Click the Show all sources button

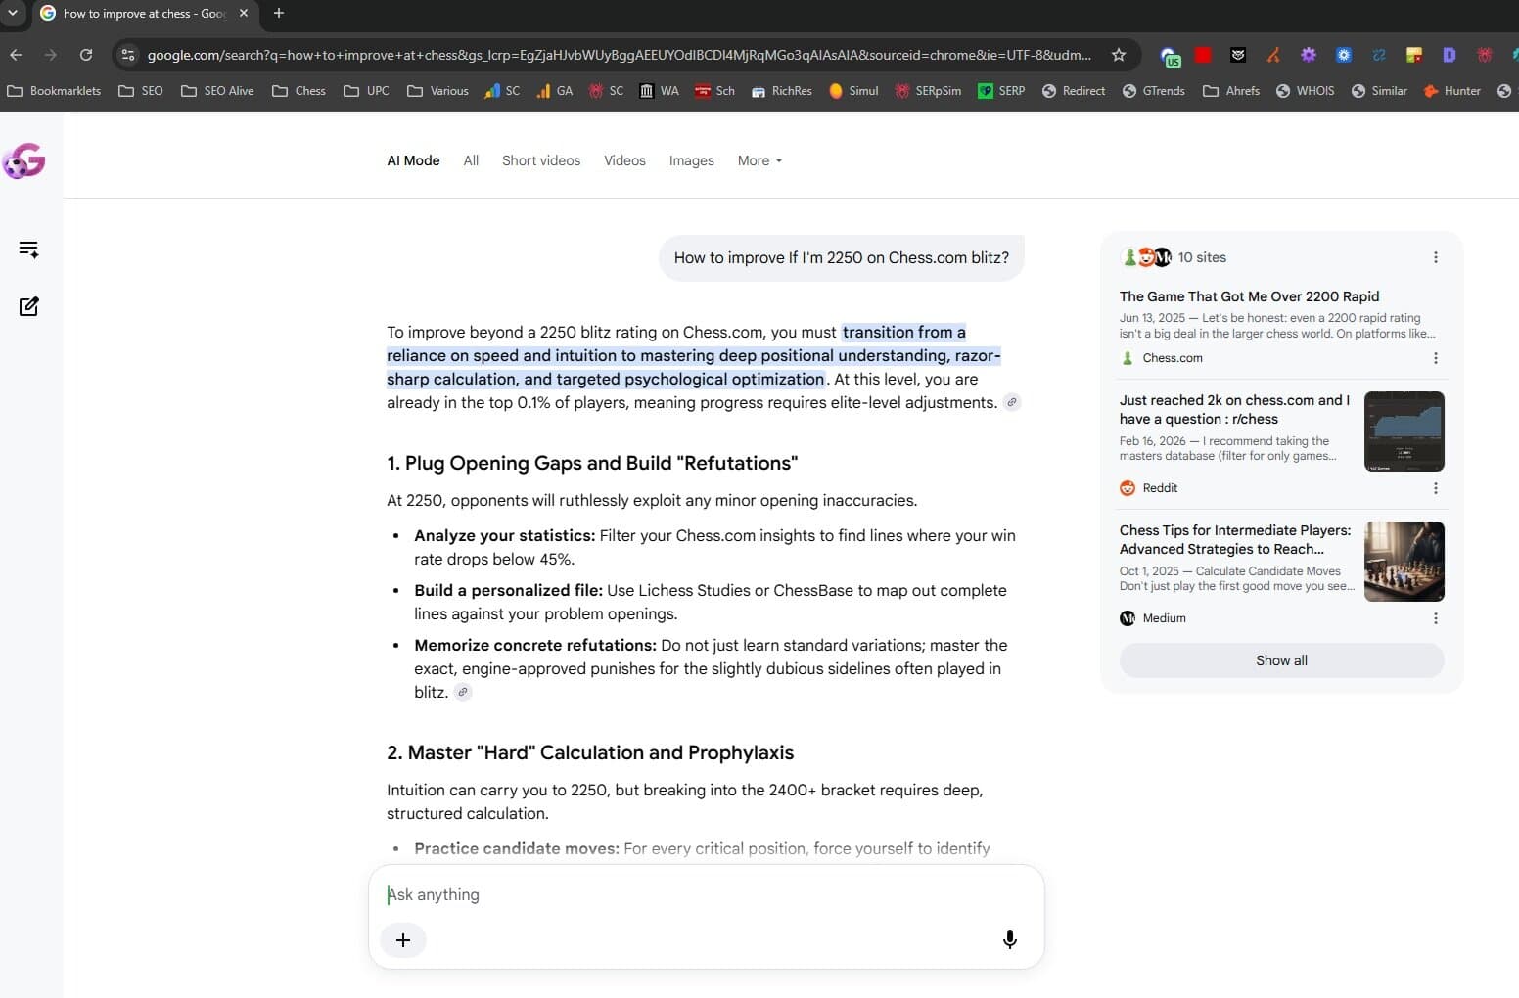tap(1281, 660)
